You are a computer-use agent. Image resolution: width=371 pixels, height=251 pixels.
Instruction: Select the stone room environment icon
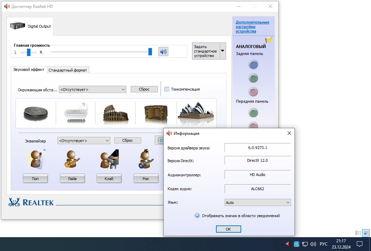156,114
